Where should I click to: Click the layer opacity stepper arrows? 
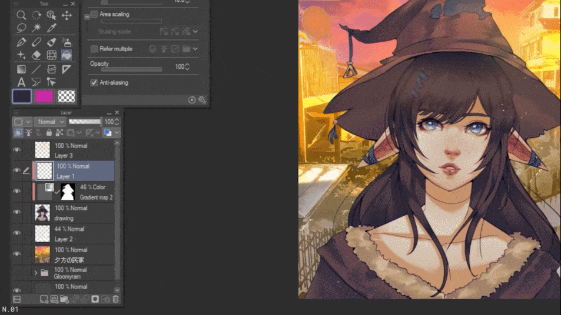tap(117, 122)
